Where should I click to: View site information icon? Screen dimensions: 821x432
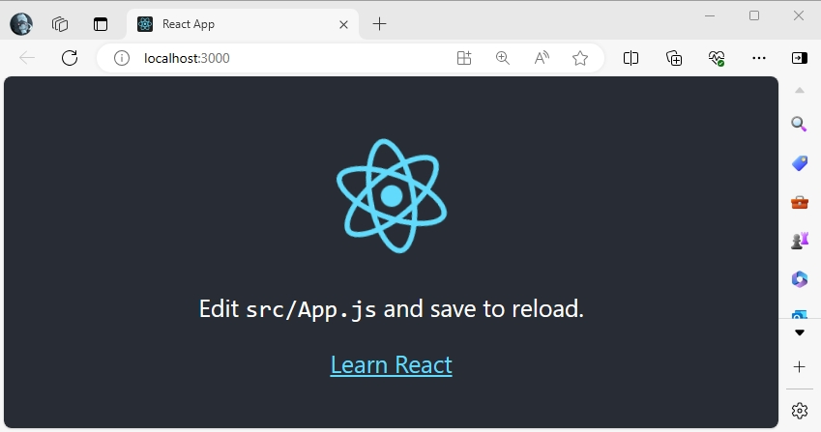pos(122,58)
